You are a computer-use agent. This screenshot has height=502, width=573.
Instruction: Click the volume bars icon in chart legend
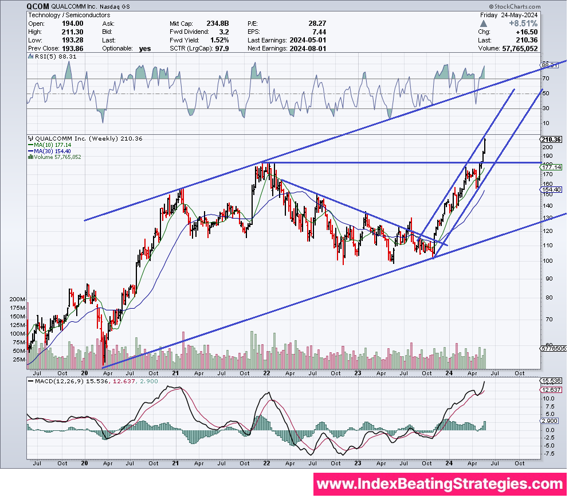(x=31, y=157)
